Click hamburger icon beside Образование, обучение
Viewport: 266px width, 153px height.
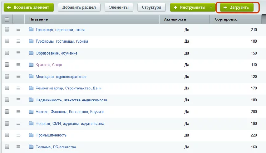(18, 53)
